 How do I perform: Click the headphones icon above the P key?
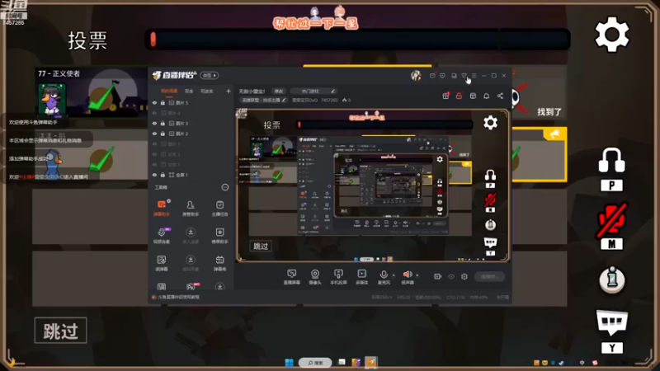(611, 160)
